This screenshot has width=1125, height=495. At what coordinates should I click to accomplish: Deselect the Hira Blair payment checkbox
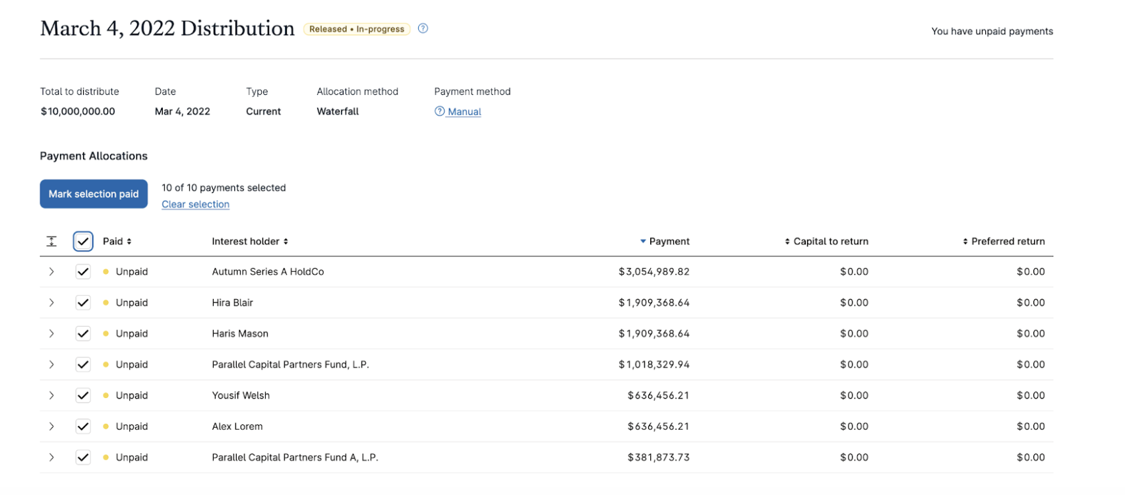tap(83, 303)
